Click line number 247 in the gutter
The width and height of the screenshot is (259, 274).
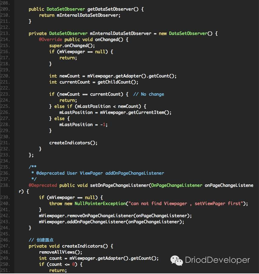coord(5,246)
